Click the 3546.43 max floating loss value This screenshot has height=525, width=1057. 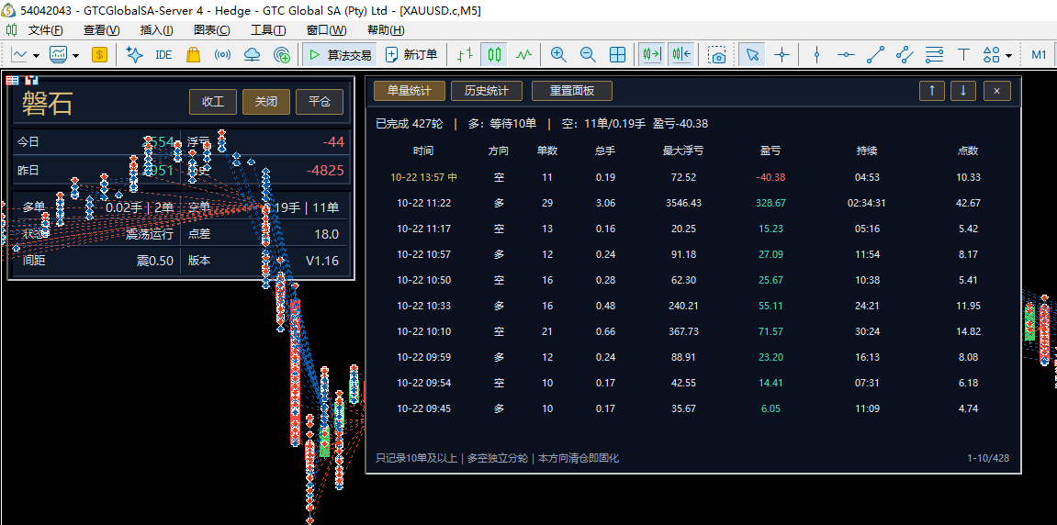683,203
